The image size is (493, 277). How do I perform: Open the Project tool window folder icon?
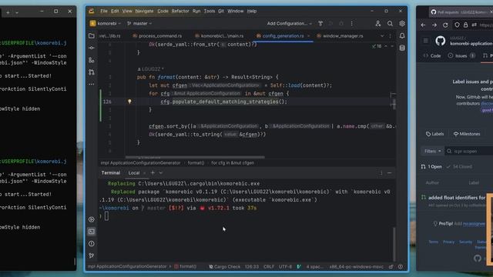pos(92,36)
